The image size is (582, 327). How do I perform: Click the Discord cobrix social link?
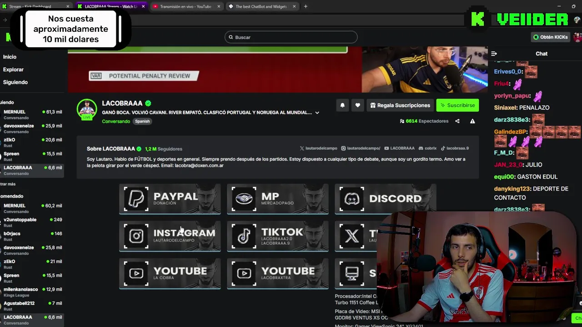click(x=427, y=148)
